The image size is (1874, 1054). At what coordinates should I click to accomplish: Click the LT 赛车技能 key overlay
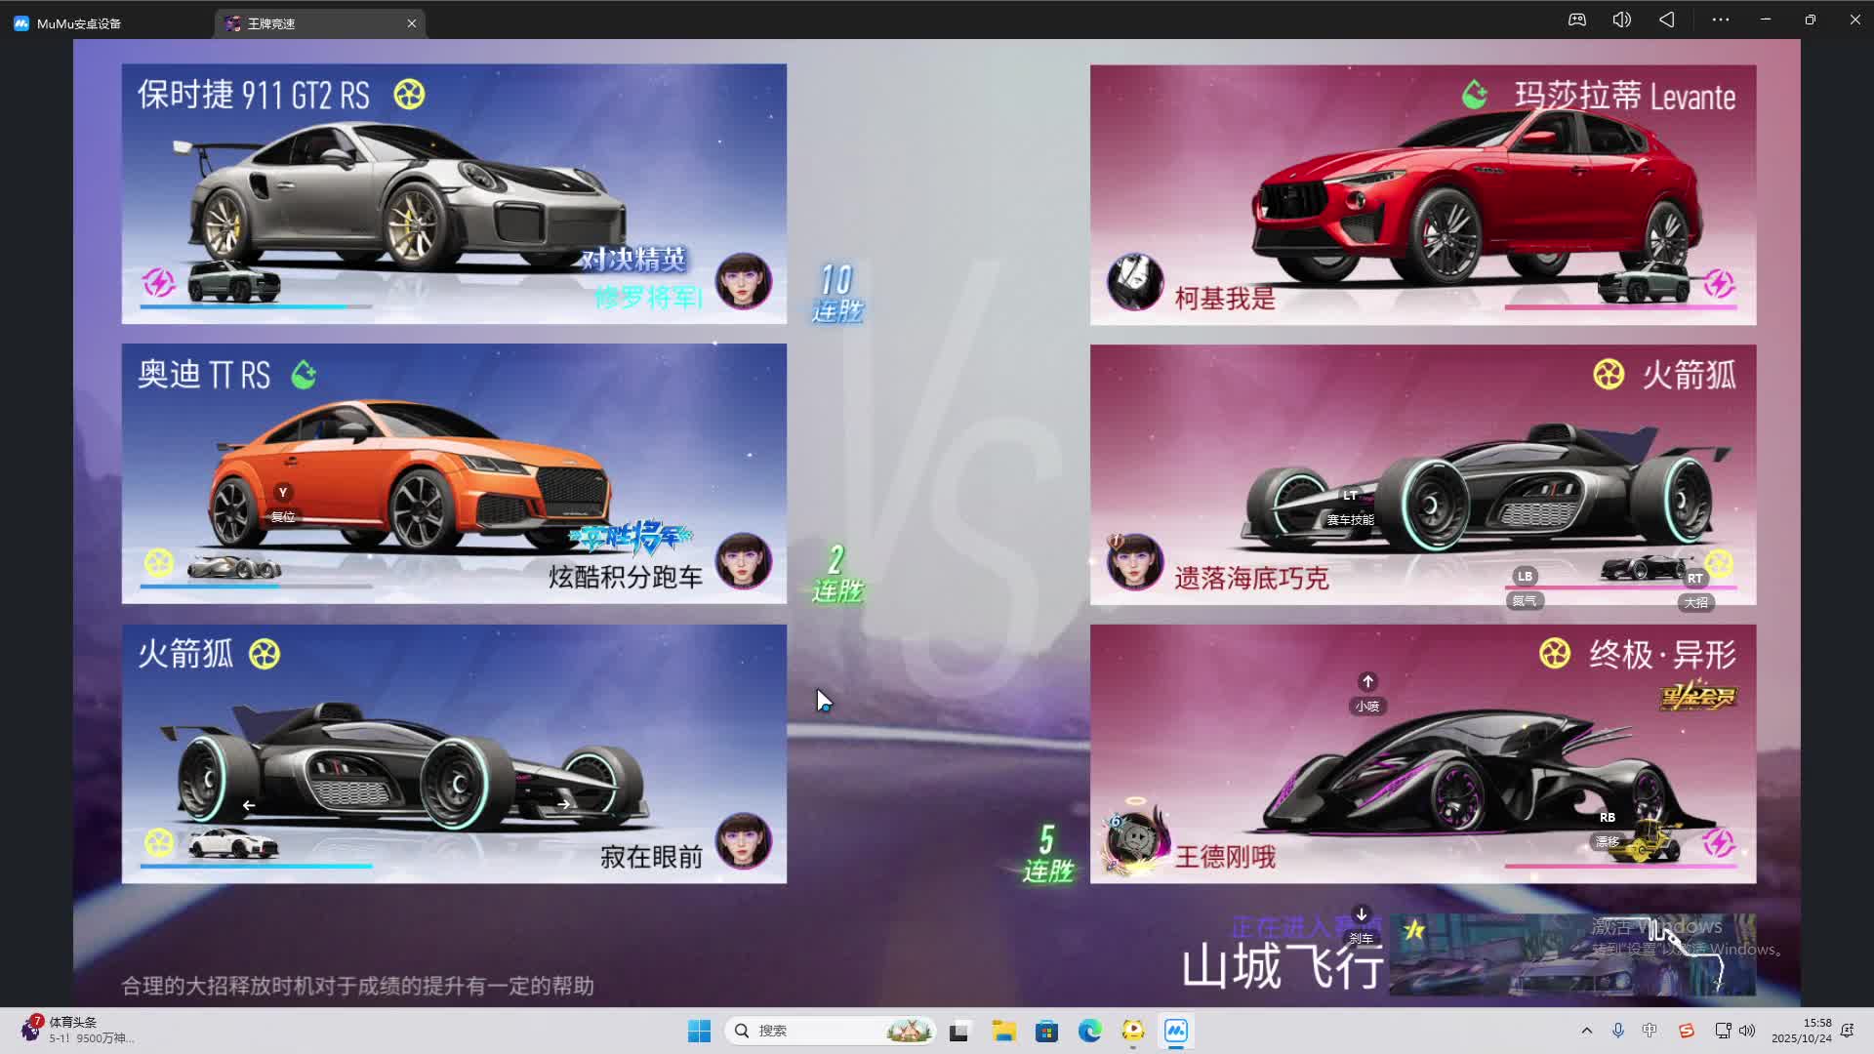click(x=1350, y=496)
